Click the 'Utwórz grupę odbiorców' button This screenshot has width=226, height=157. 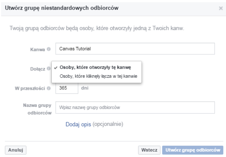click(194, 150)
